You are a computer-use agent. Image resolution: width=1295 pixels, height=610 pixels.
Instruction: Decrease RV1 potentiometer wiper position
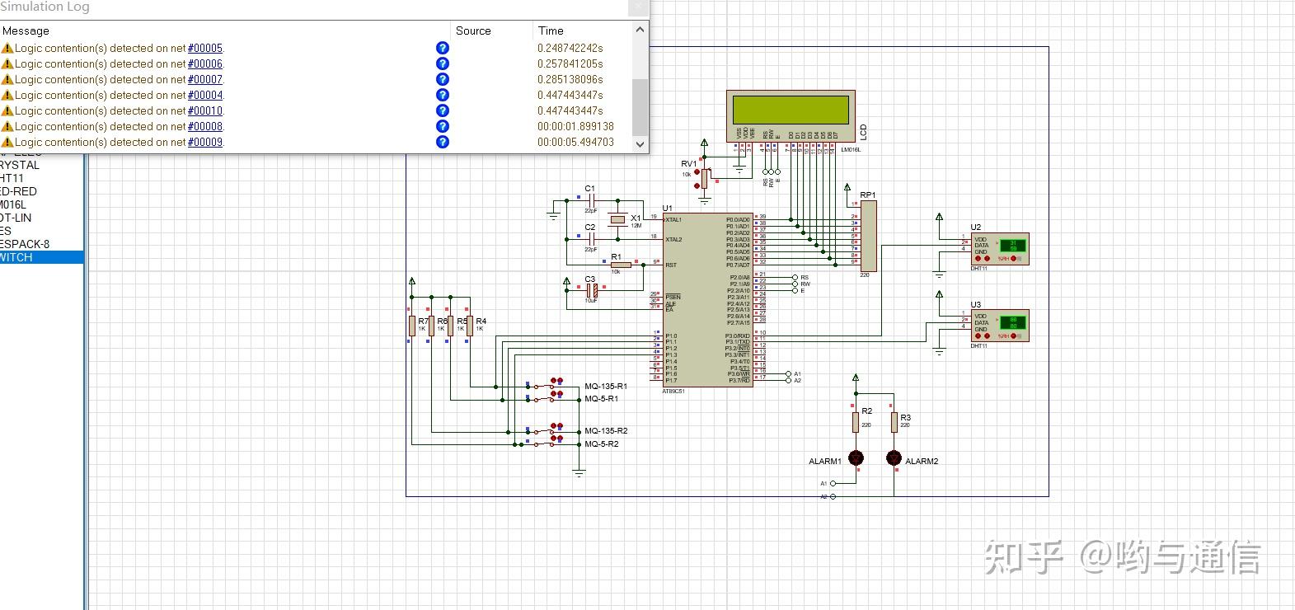pos(697,185)
